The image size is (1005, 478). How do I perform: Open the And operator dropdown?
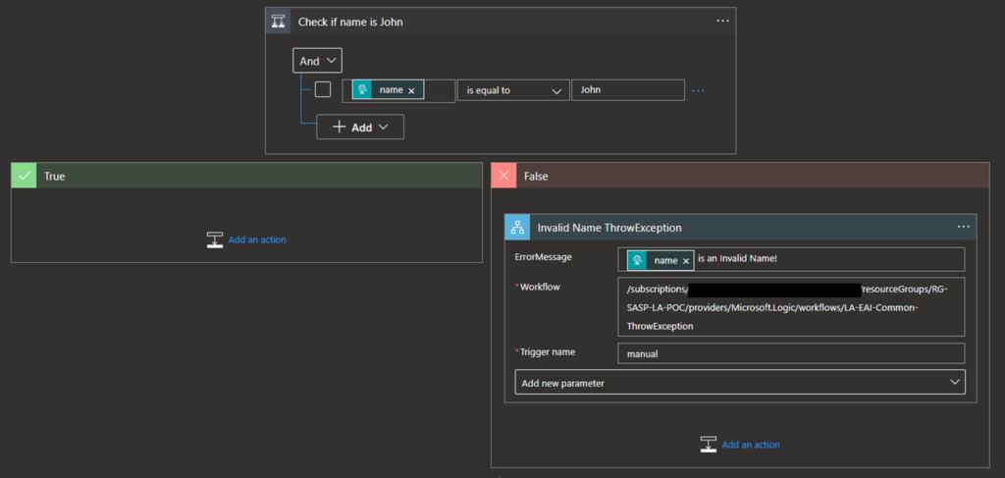[x=317, y=61]
